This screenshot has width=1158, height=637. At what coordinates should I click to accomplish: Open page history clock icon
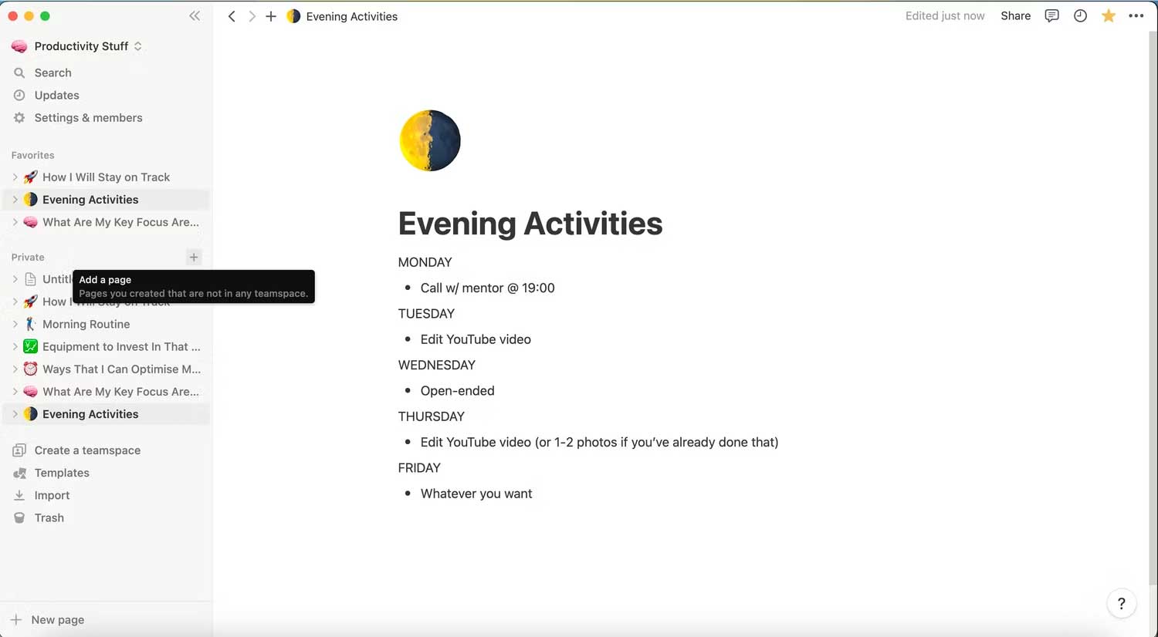click(1080, 15)
